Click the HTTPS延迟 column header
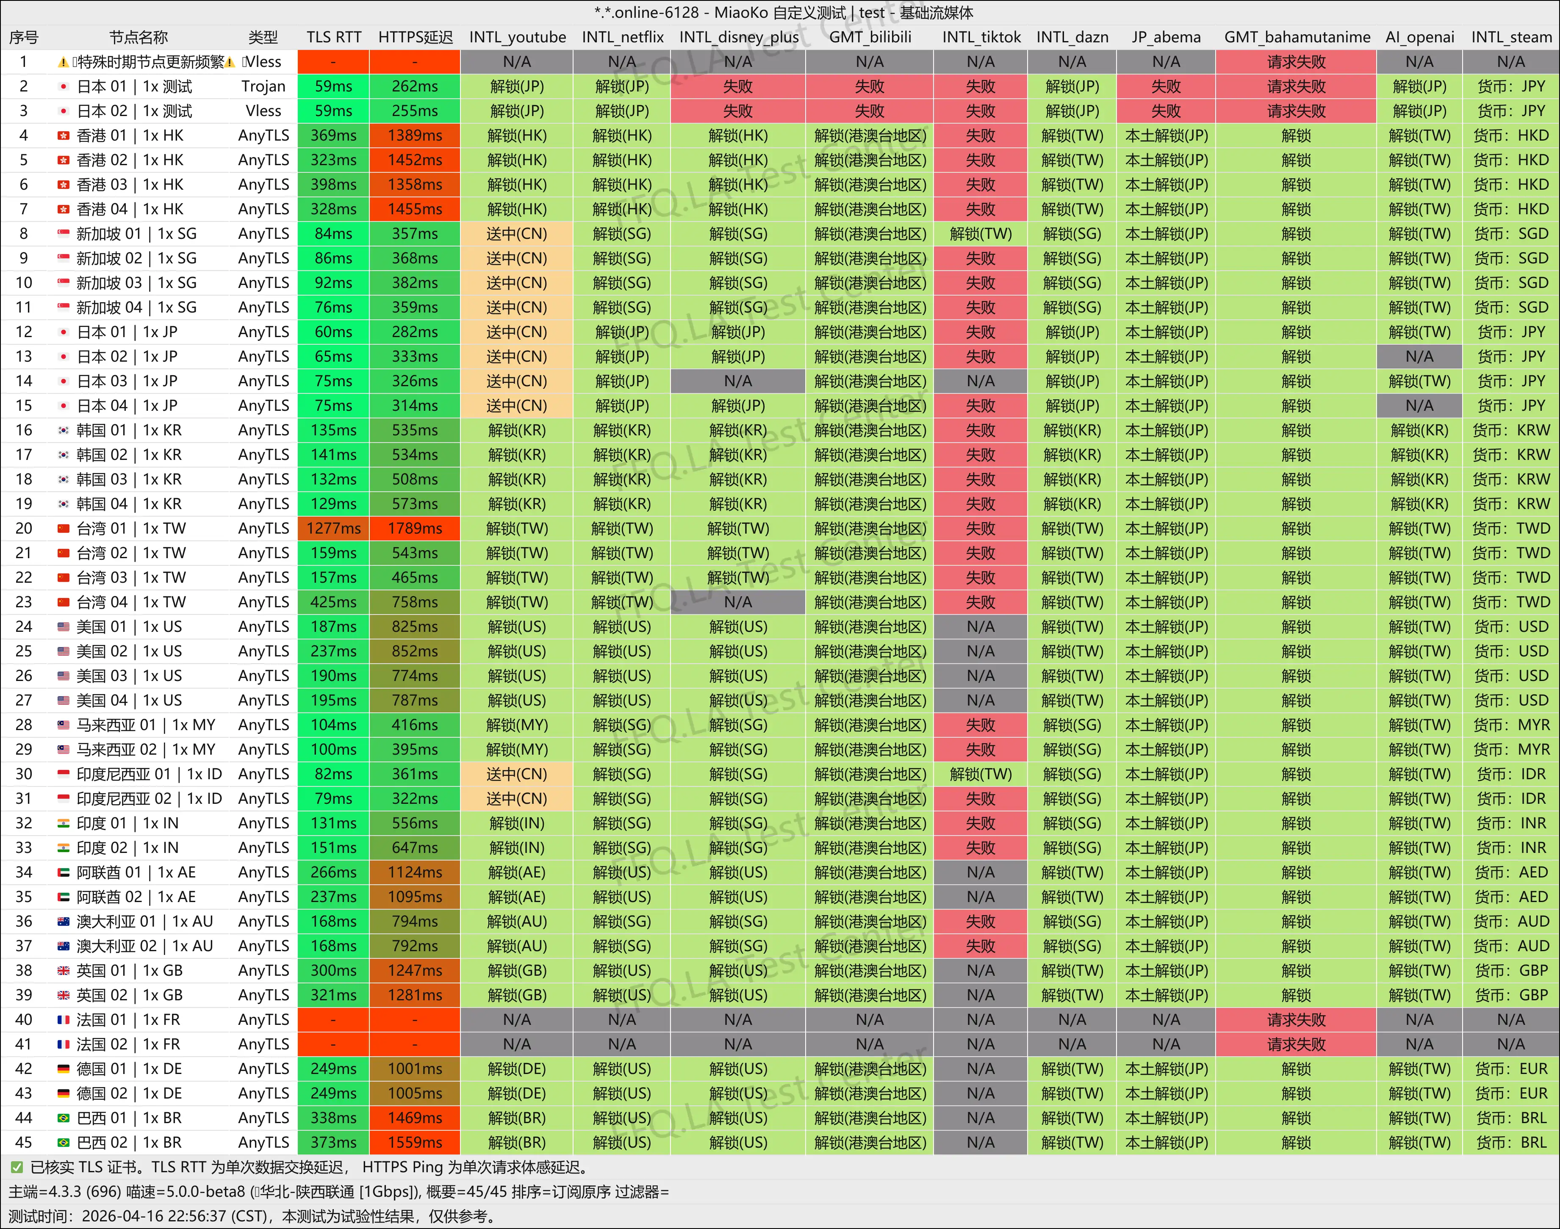 click(x=415, y=37)
